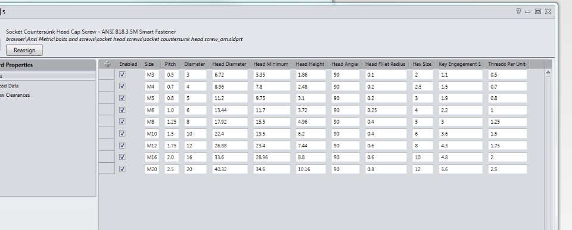Screen dimensions: 572x230
Task: Edit the Size field showing M3
Action: click(152, 75)
